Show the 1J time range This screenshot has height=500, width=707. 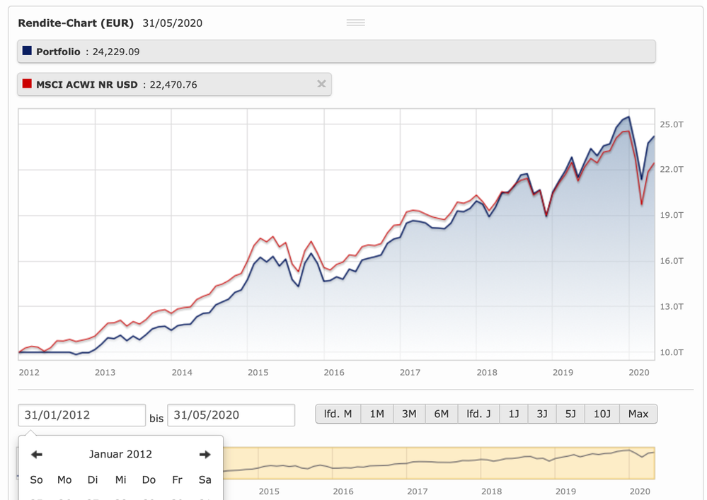pyautogui.click(x=513, y=414)
